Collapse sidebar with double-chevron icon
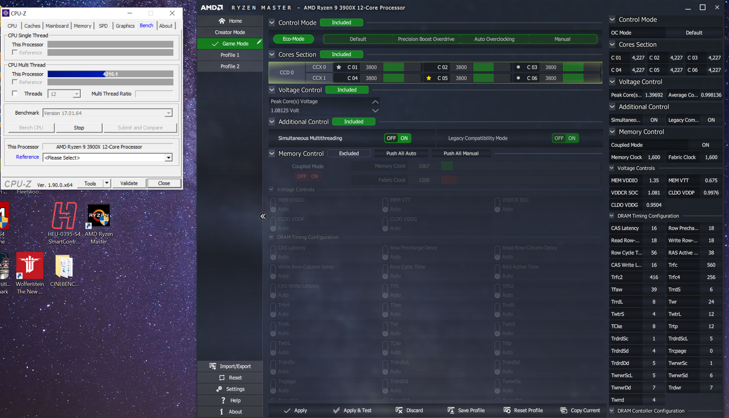The height and width of the screenshot is (418, 729). pos(263,216)
